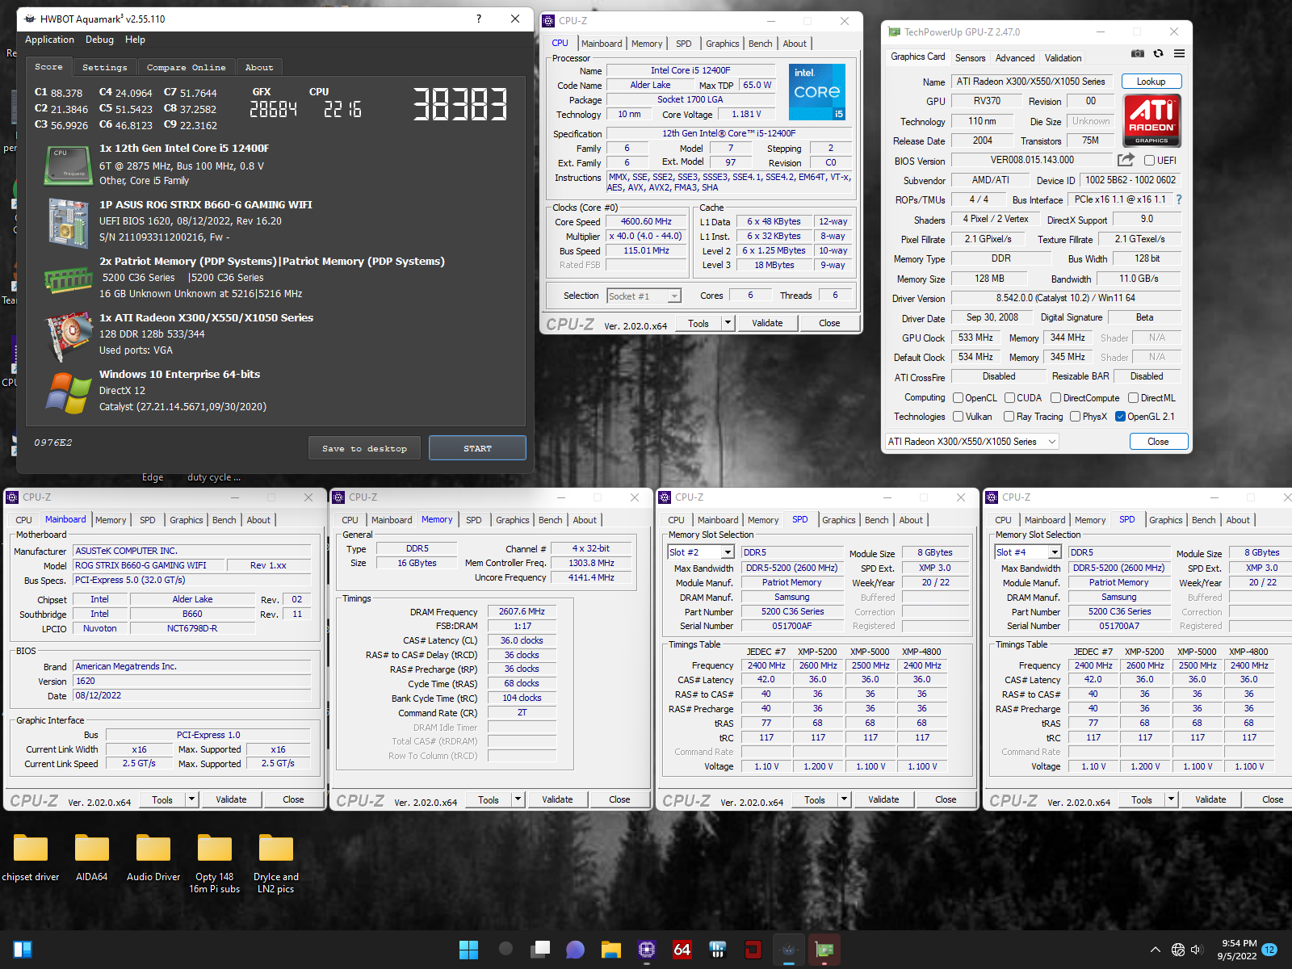Toggle the DirectCompute checkbox

[1055, 398]
